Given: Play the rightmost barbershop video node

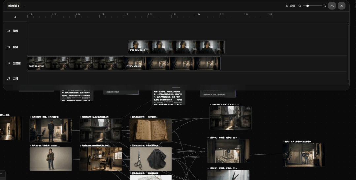Looking at the screenshot, I should pos(304,155).
